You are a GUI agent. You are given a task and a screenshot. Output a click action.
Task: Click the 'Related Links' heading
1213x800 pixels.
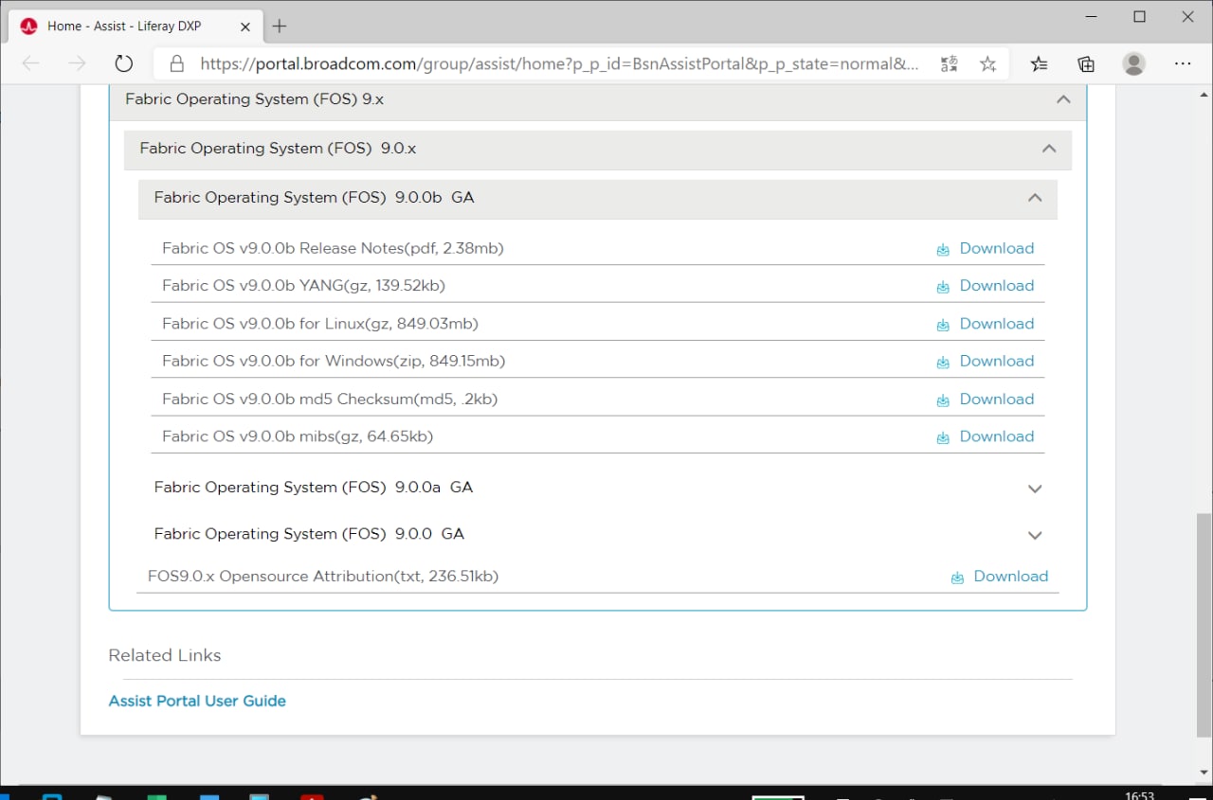tap(165, 655)
